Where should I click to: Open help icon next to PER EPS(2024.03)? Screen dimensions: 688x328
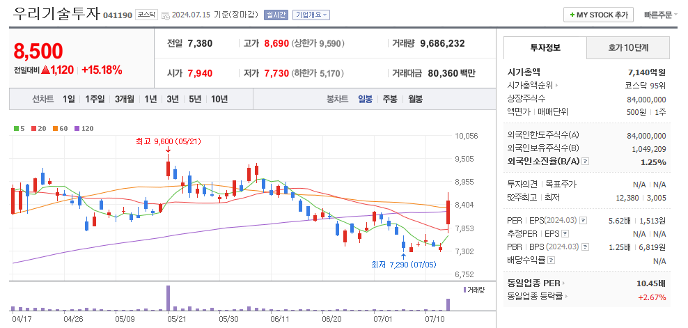click(583, 221)
